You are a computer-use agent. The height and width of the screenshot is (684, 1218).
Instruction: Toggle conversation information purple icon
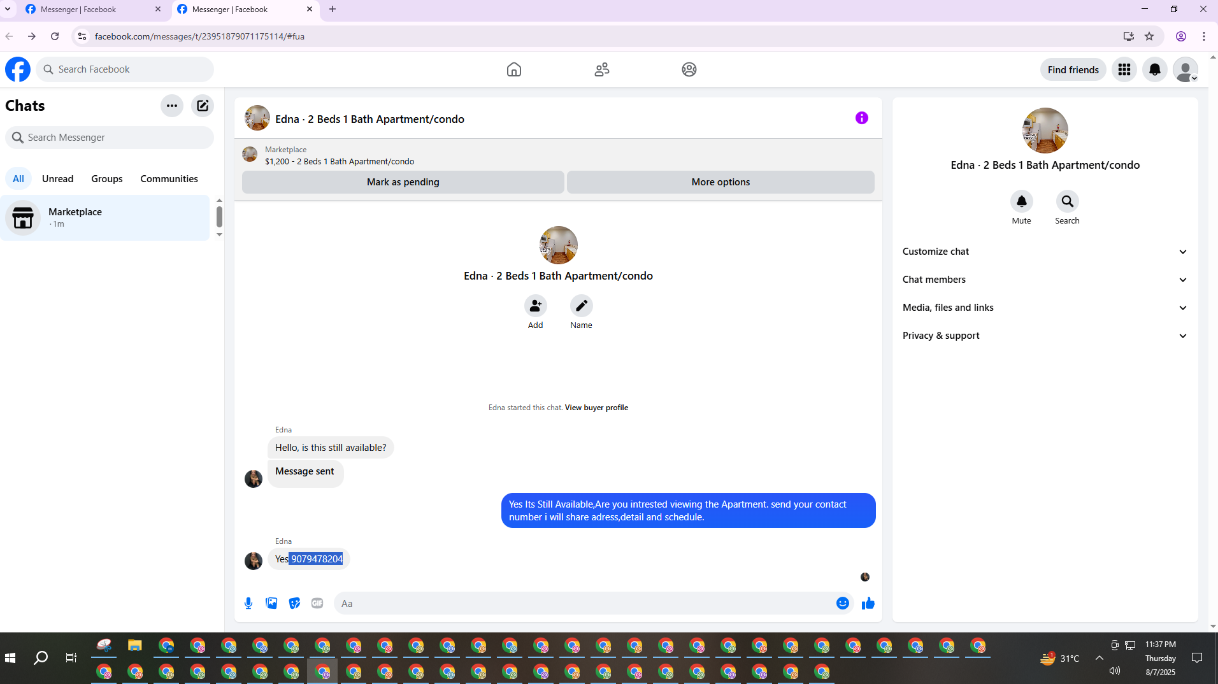(862, 118)
